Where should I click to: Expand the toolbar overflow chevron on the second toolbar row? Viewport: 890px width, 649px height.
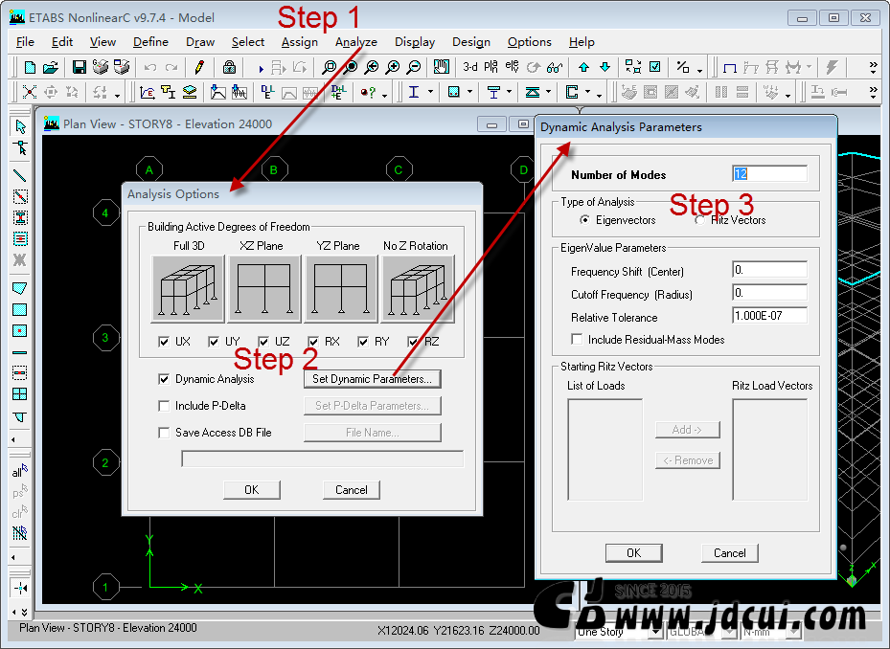pyautogui.click(x=873, y=92)
